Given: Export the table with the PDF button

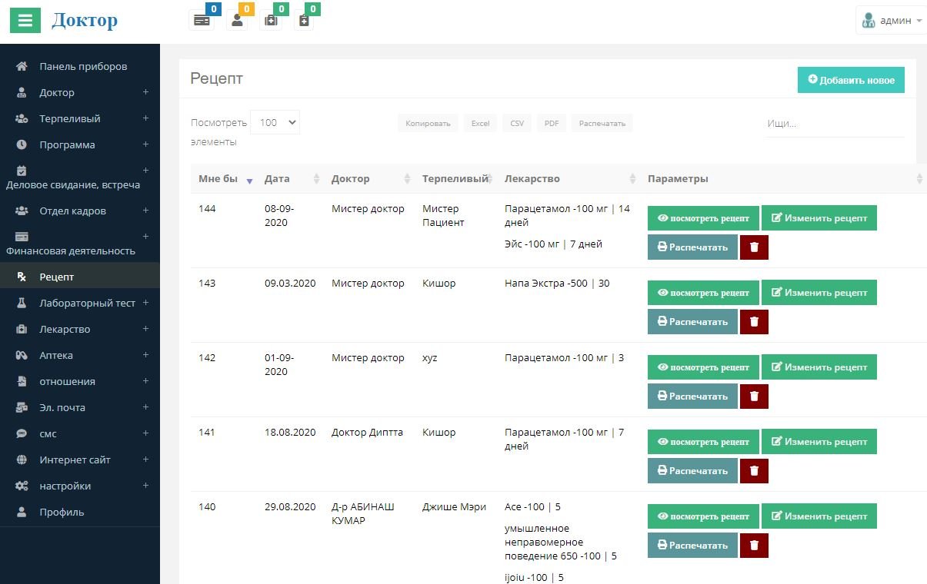Looking at the screenshot, I should [x=552, y=123].
